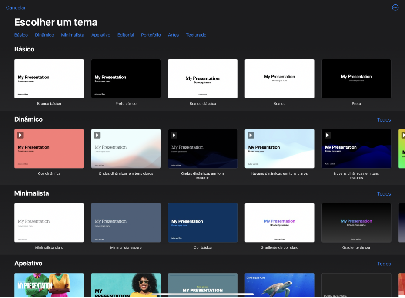Click the Cor dinâmica caption label
This screenshot has width=405, height=298.
49,173
